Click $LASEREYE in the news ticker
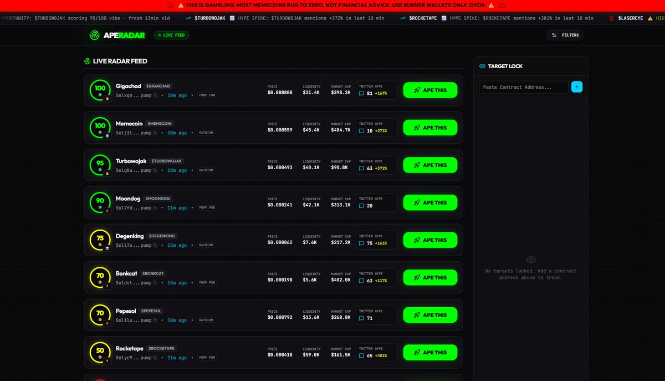Viewport: 665px width, 381px height. (x=631, y=18)
